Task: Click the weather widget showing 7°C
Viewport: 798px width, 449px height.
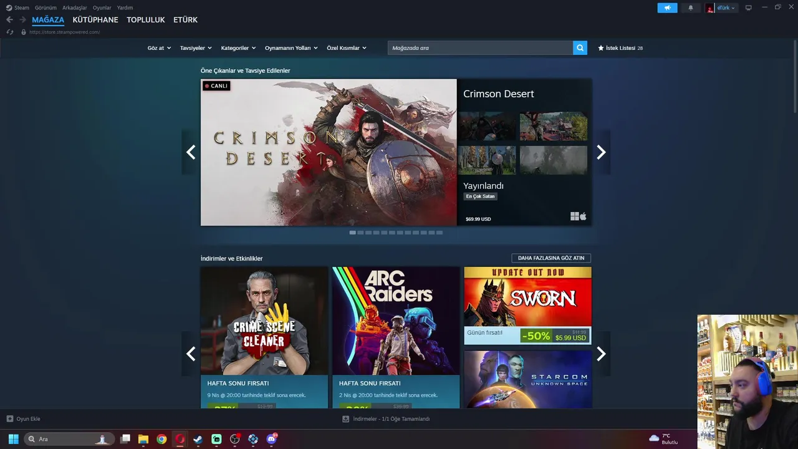Action: pos(663,439)
